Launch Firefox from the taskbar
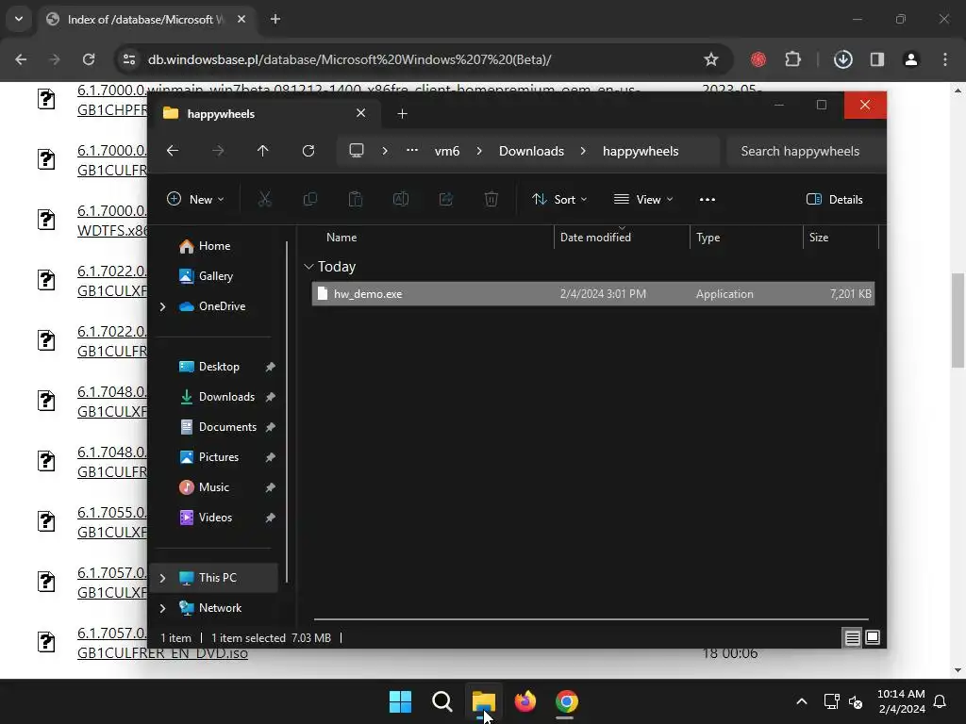The image size is (966, 724). click(x=525, y=701)
